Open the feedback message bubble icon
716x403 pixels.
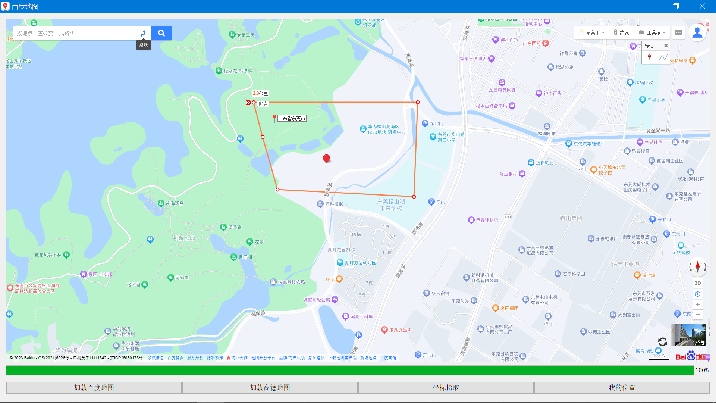(x=678, y=32)
